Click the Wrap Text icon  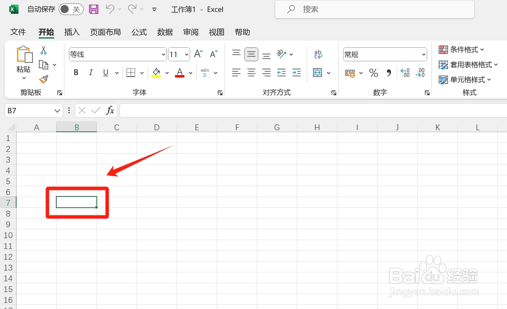coord(318,54)
